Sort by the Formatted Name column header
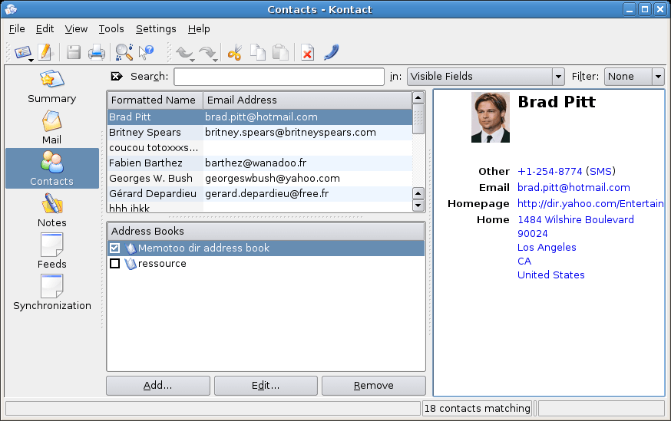This screenshot has height=421, width=671. coord(155,100)
